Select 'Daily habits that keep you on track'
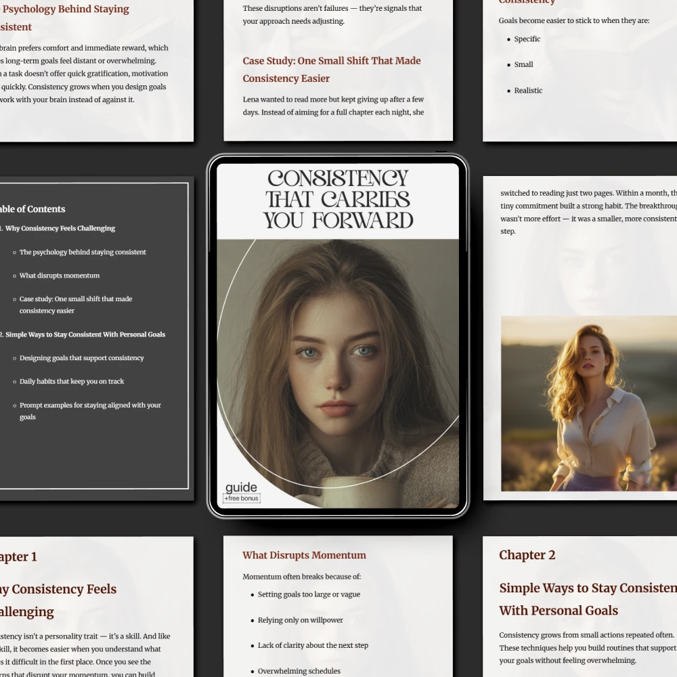The image size is (677, 677). (x=72, y=382)
